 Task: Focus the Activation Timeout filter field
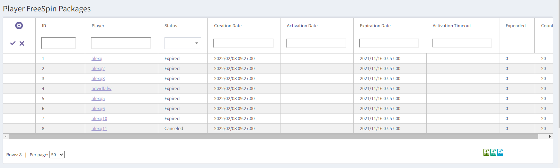tap(462, 43)
